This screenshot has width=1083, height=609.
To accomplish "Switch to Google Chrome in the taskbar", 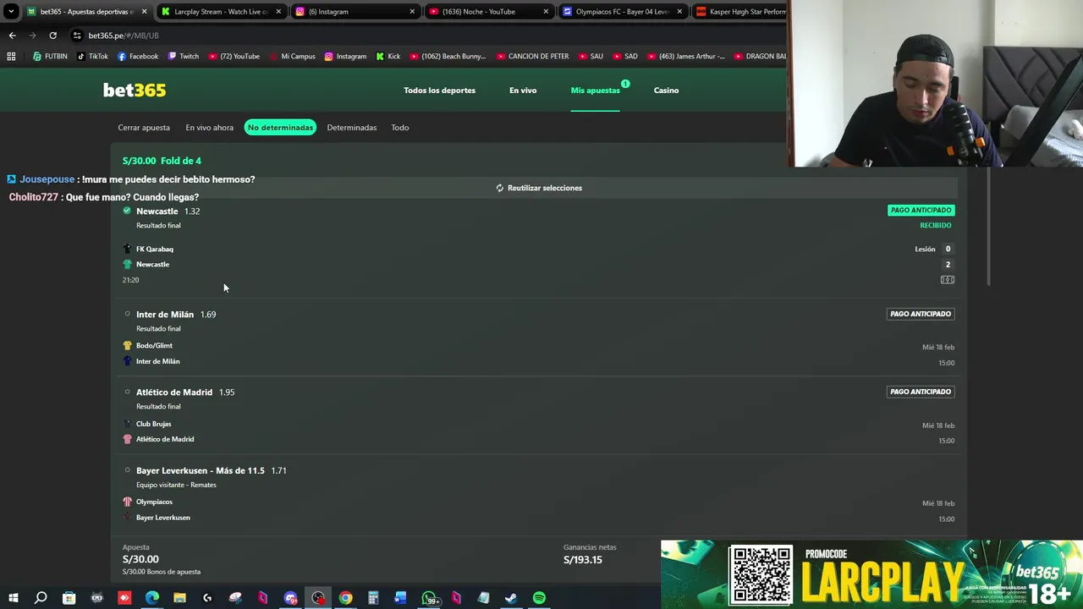I will pos(345,598).
